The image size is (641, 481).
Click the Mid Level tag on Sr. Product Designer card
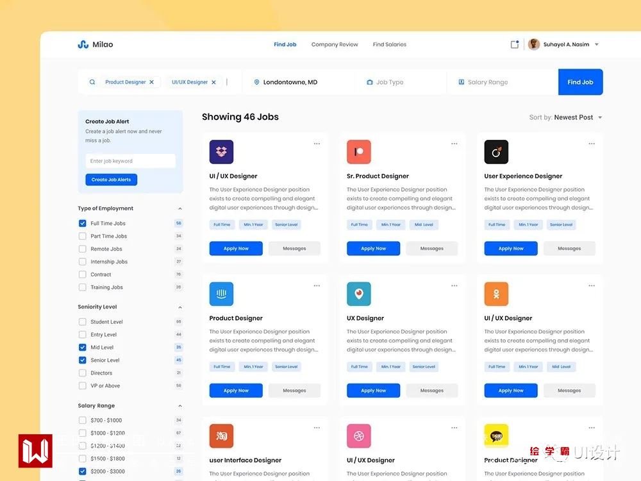click(424, 224)
